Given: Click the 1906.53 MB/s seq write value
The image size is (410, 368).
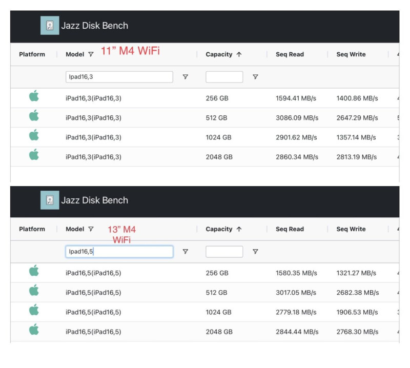Looking at the screenshot, I should click(357, 312).
